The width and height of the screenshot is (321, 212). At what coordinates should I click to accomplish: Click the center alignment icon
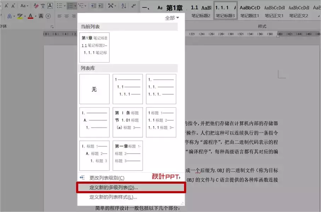coord(67,16)
